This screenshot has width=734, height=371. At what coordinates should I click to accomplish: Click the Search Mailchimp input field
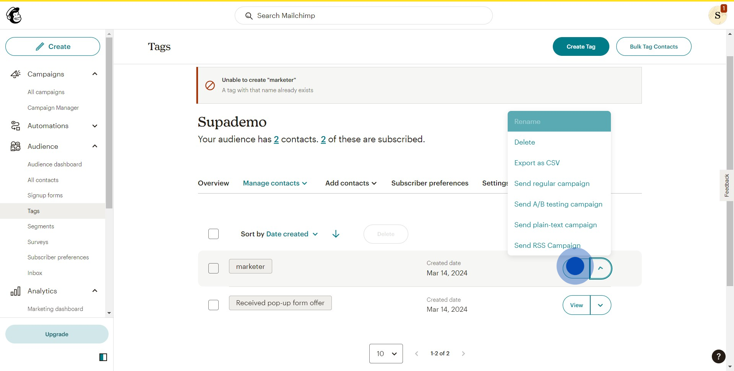[x=363, y=16]
